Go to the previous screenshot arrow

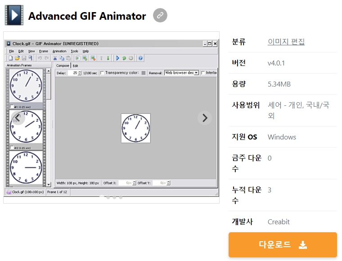[x=18, y=118]
